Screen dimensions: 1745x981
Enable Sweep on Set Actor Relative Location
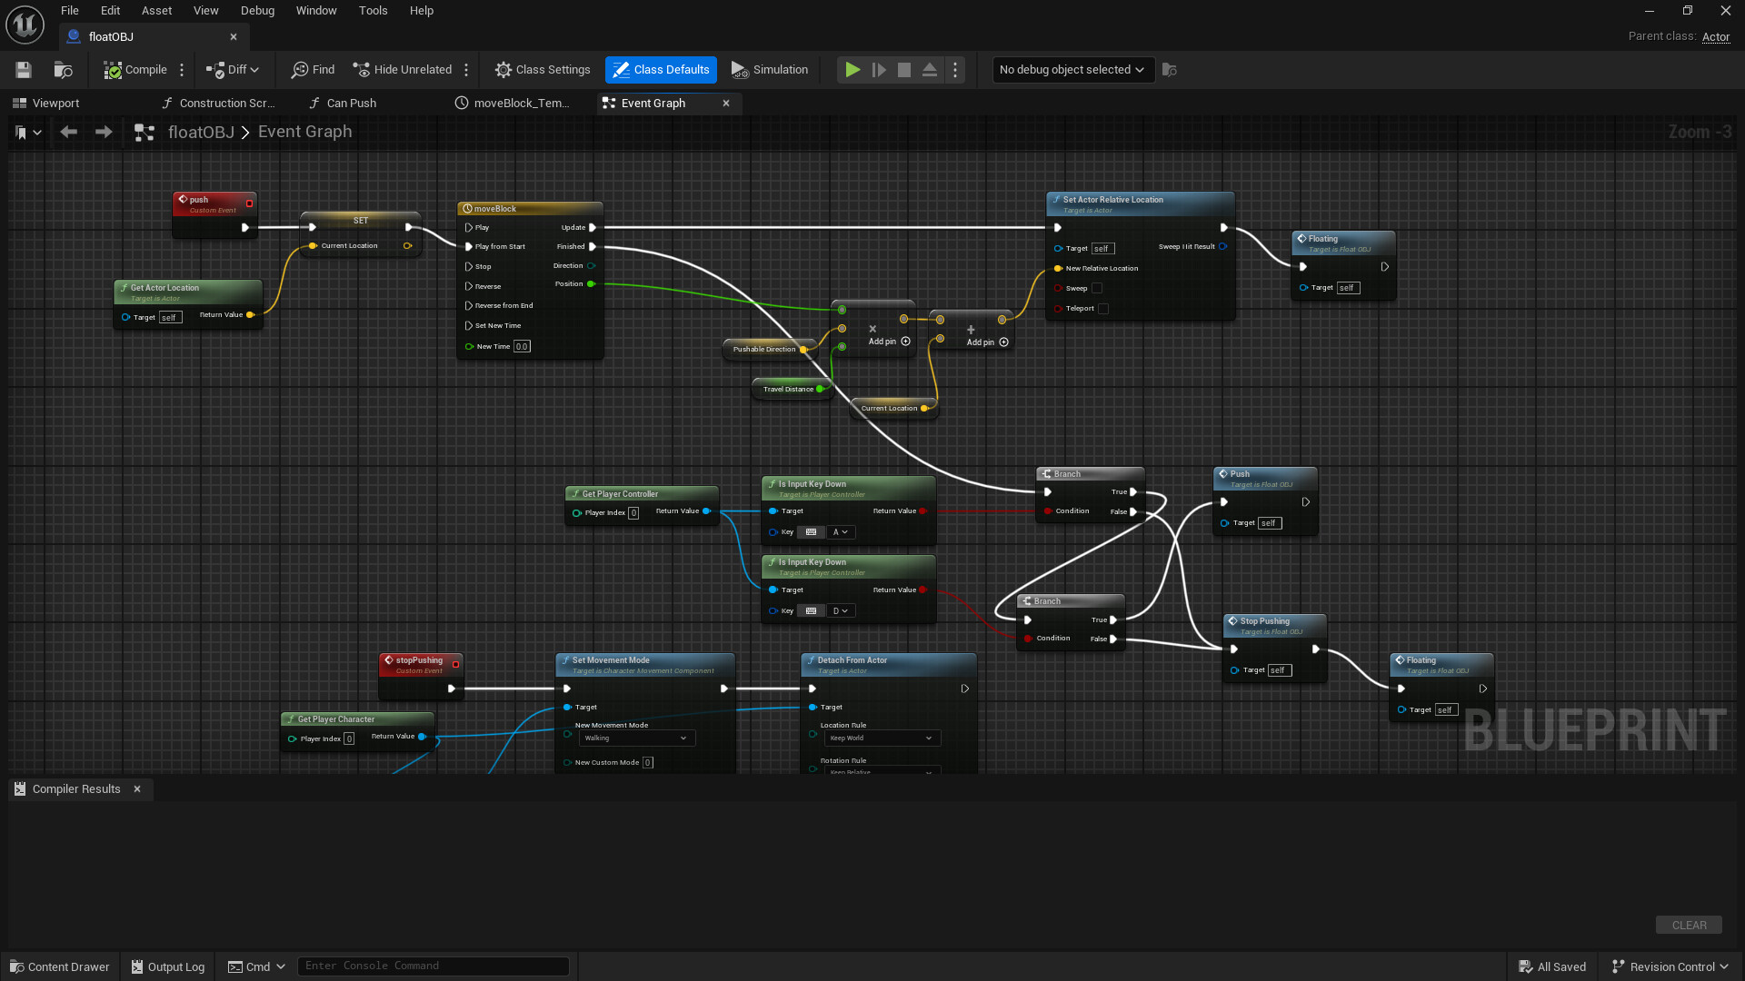coord(1097,287)
